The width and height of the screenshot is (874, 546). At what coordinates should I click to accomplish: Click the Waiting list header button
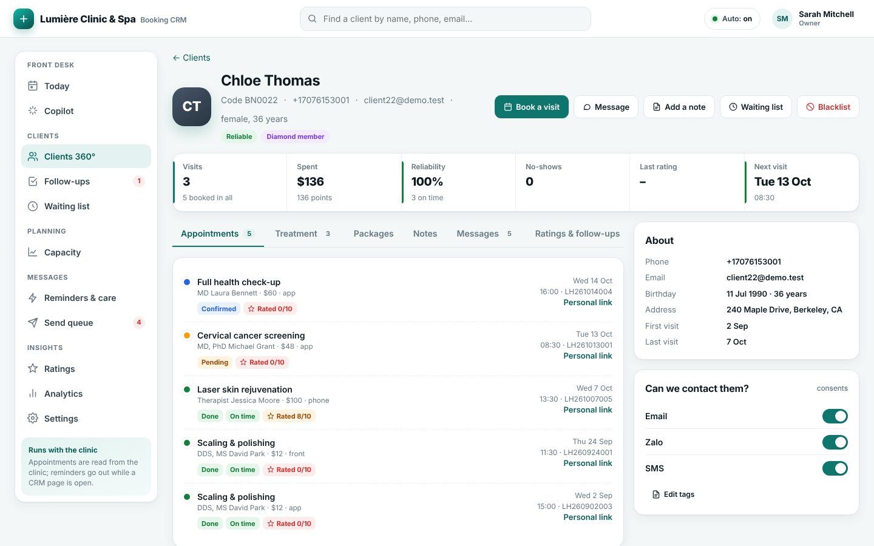(756, 107)
